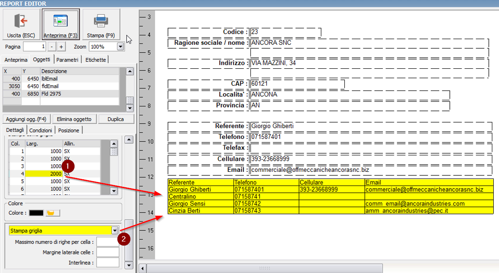This screenshot has height=273, width=499.
Task: Select the Condizioni tab
Action: coord(41,130)
